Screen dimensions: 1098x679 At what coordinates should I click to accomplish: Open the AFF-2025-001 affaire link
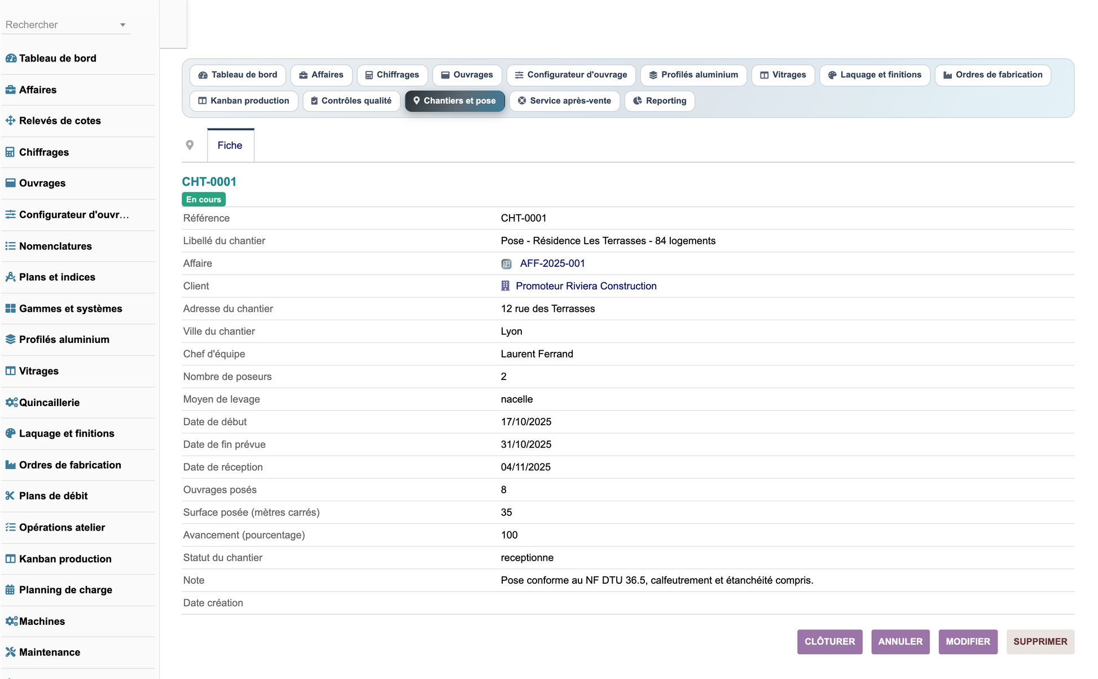pos(552,263)
